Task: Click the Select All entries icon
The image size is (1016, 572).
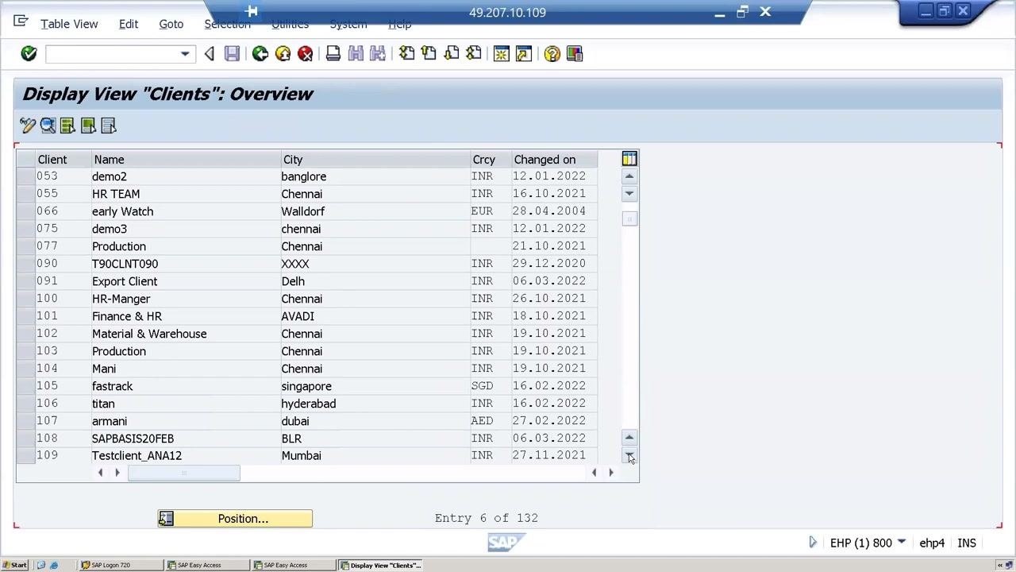Action: [x=67, y=126]
